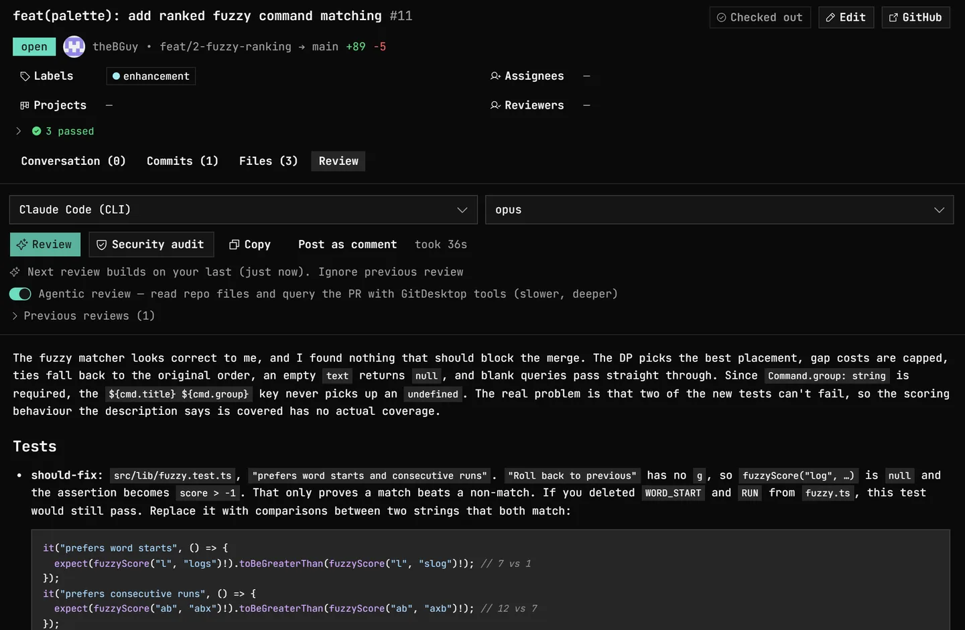
Task: Select the Review tab
Action: click(x=338, y=161)
